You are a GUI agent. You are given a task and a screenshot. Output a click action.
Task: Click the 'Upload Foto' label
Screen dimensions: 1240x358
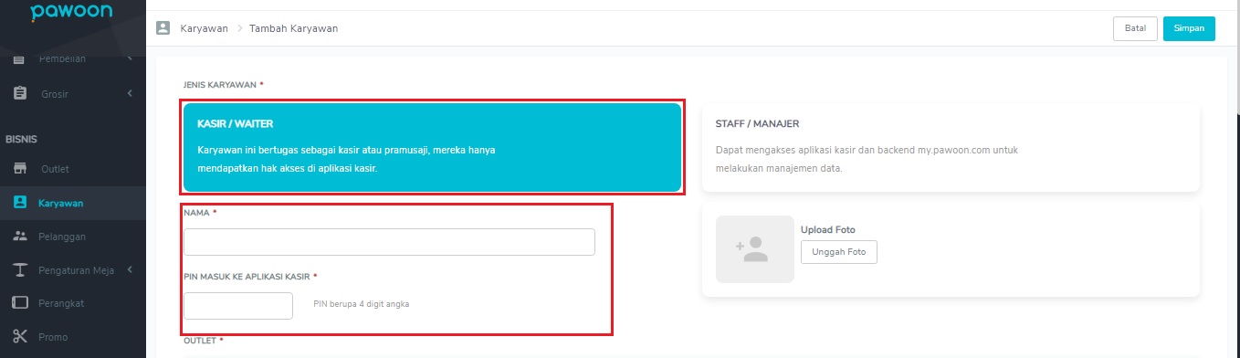pyautogui.click(x=827, y=230)
